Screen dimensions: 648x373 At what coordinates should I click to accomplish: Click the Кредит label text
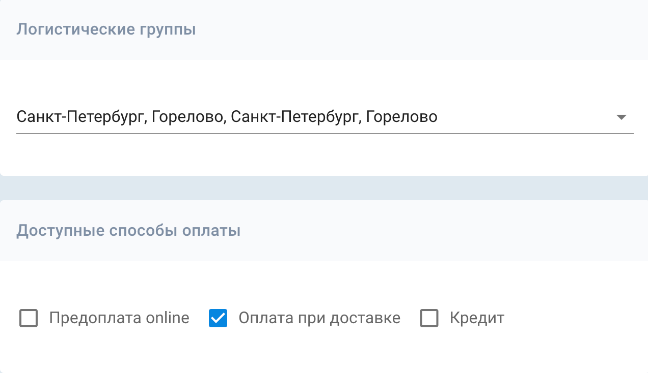pyautogui.click(x=477, y=319)
